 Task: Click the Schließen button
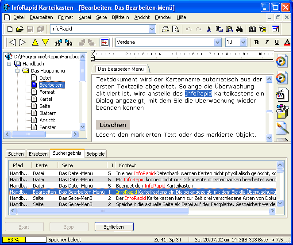(114, 227)
